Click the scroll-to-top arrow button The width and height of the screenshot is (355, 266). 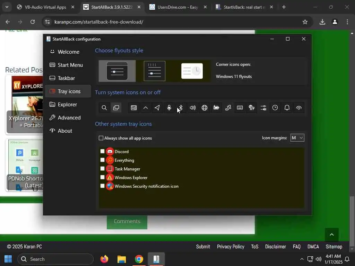(x=332, y=235)
